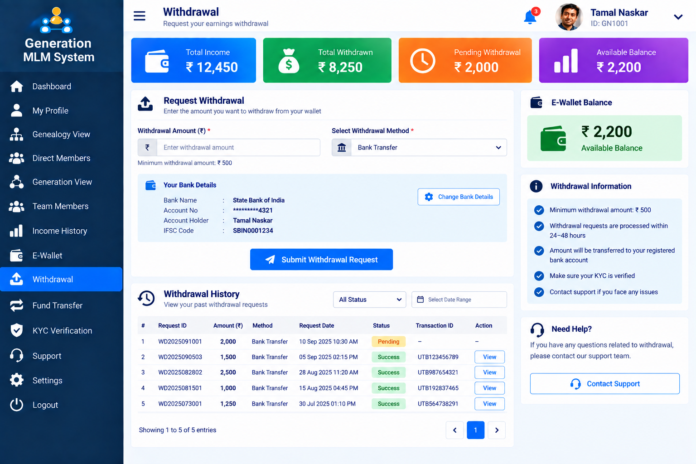Click the Total Income card
This screenshot has width=696, height=464.
pos(193,60)
